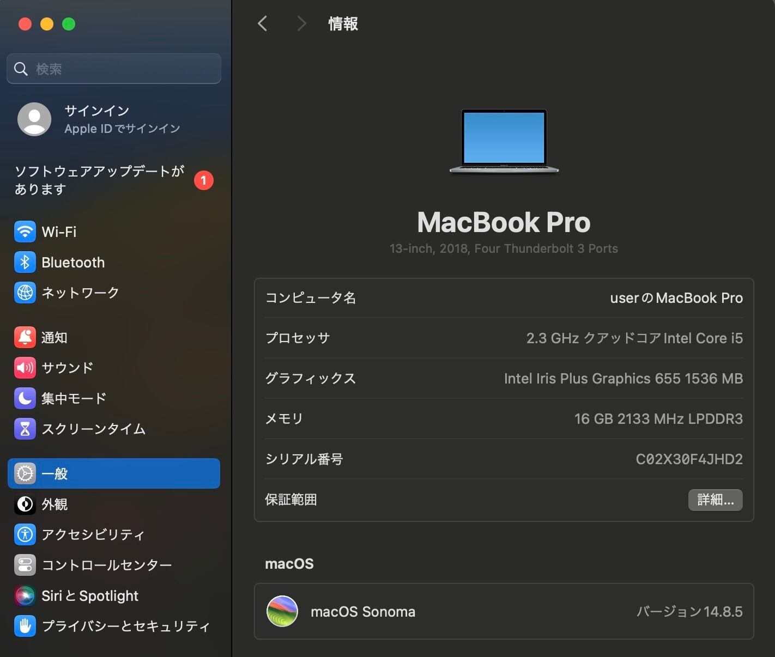Click the Siri icon in sidebar

coord(25,595)
